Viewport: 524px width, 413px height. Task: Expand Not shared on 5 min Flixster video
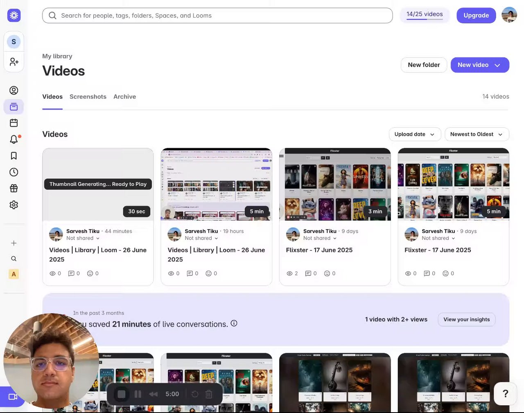(438, 238)
